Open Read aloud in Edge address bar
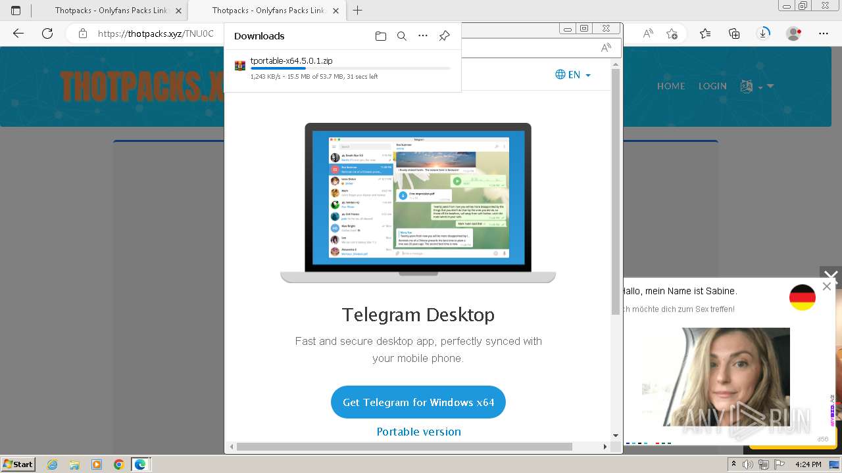842x473 pixels. tap(648, 34)
